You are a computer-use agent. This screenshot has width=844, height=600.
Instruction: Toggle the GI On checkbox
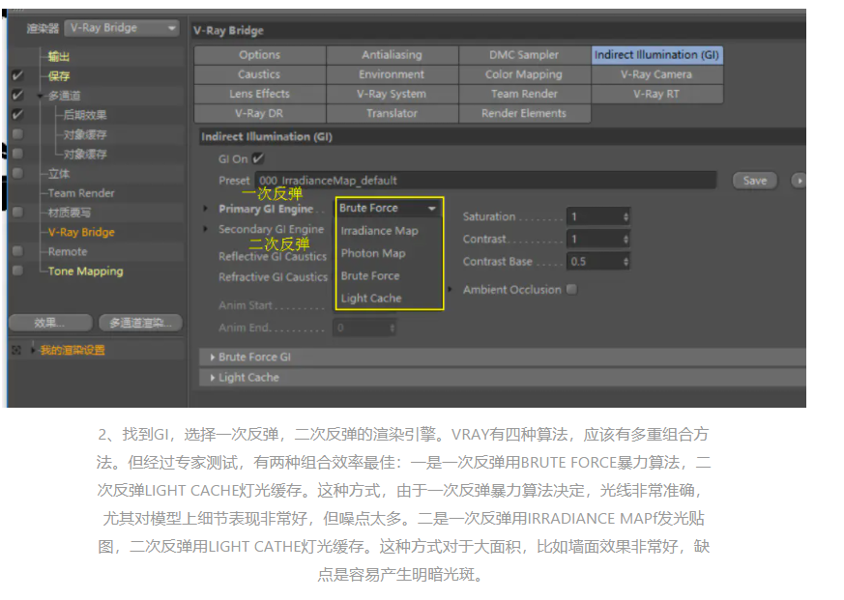[258, 158]
